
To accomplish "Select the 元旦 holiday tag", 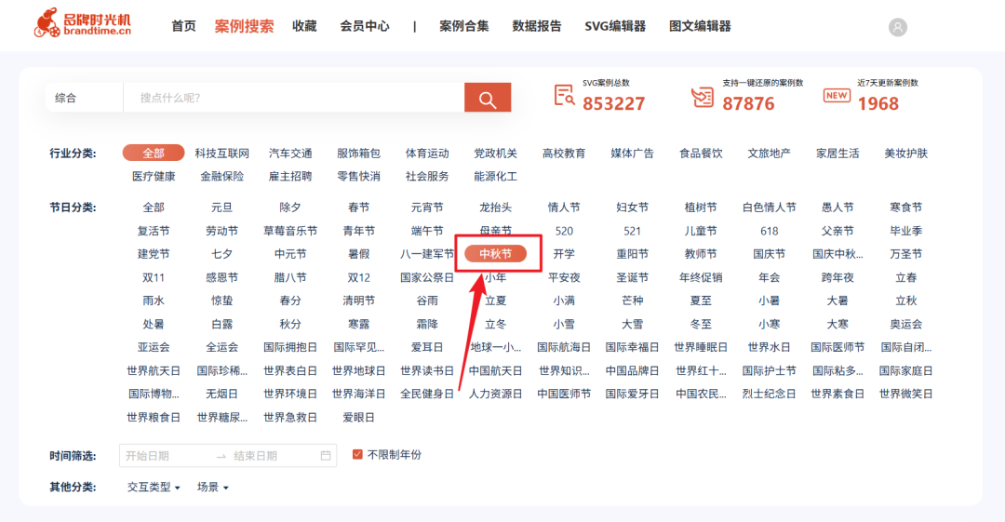I will pyautogui.click(x=221, y=207).
